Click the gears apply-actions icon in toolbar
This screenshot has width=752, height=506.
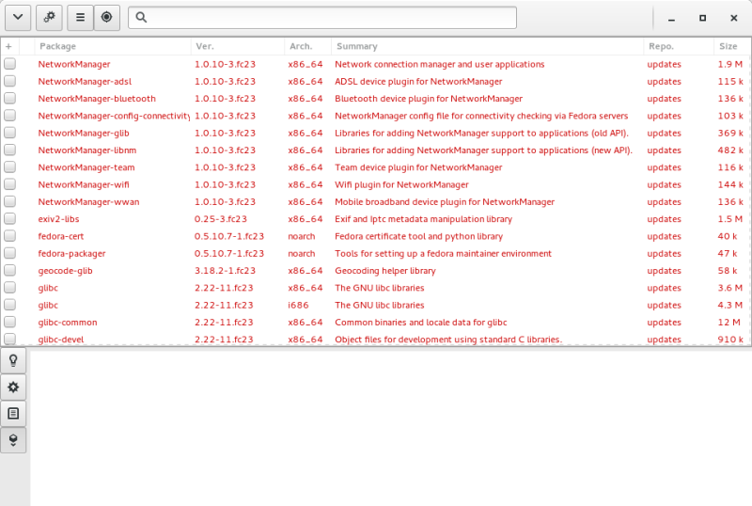pos(50,18)
